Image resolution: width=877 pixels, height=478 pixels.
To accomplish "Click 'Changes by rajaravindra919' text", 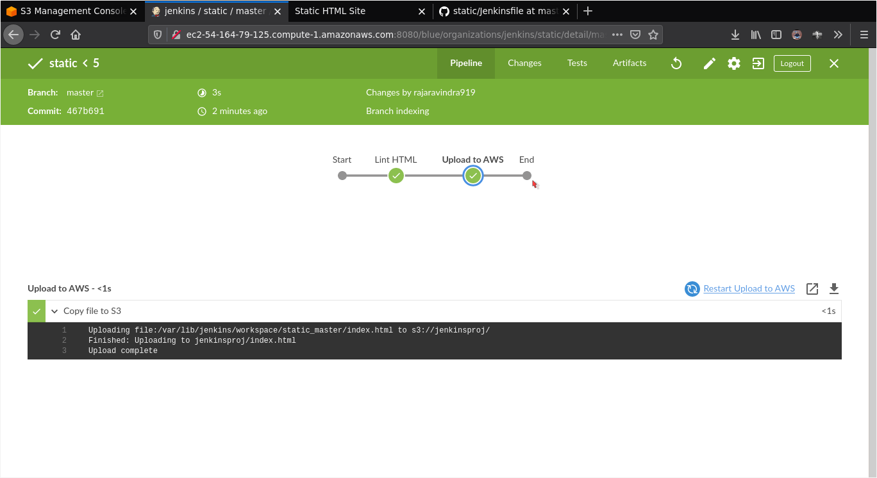I will [x=421, y=92].
